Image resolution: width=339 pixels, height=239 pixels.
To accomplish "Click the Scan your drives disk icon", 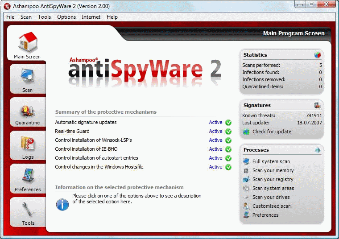I will click(246, 197).
